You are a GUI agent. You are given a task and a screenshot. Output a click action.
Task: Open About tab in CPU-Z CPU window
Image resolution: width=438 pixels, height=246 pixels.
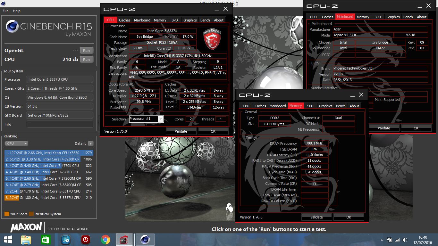click(219, 20)
